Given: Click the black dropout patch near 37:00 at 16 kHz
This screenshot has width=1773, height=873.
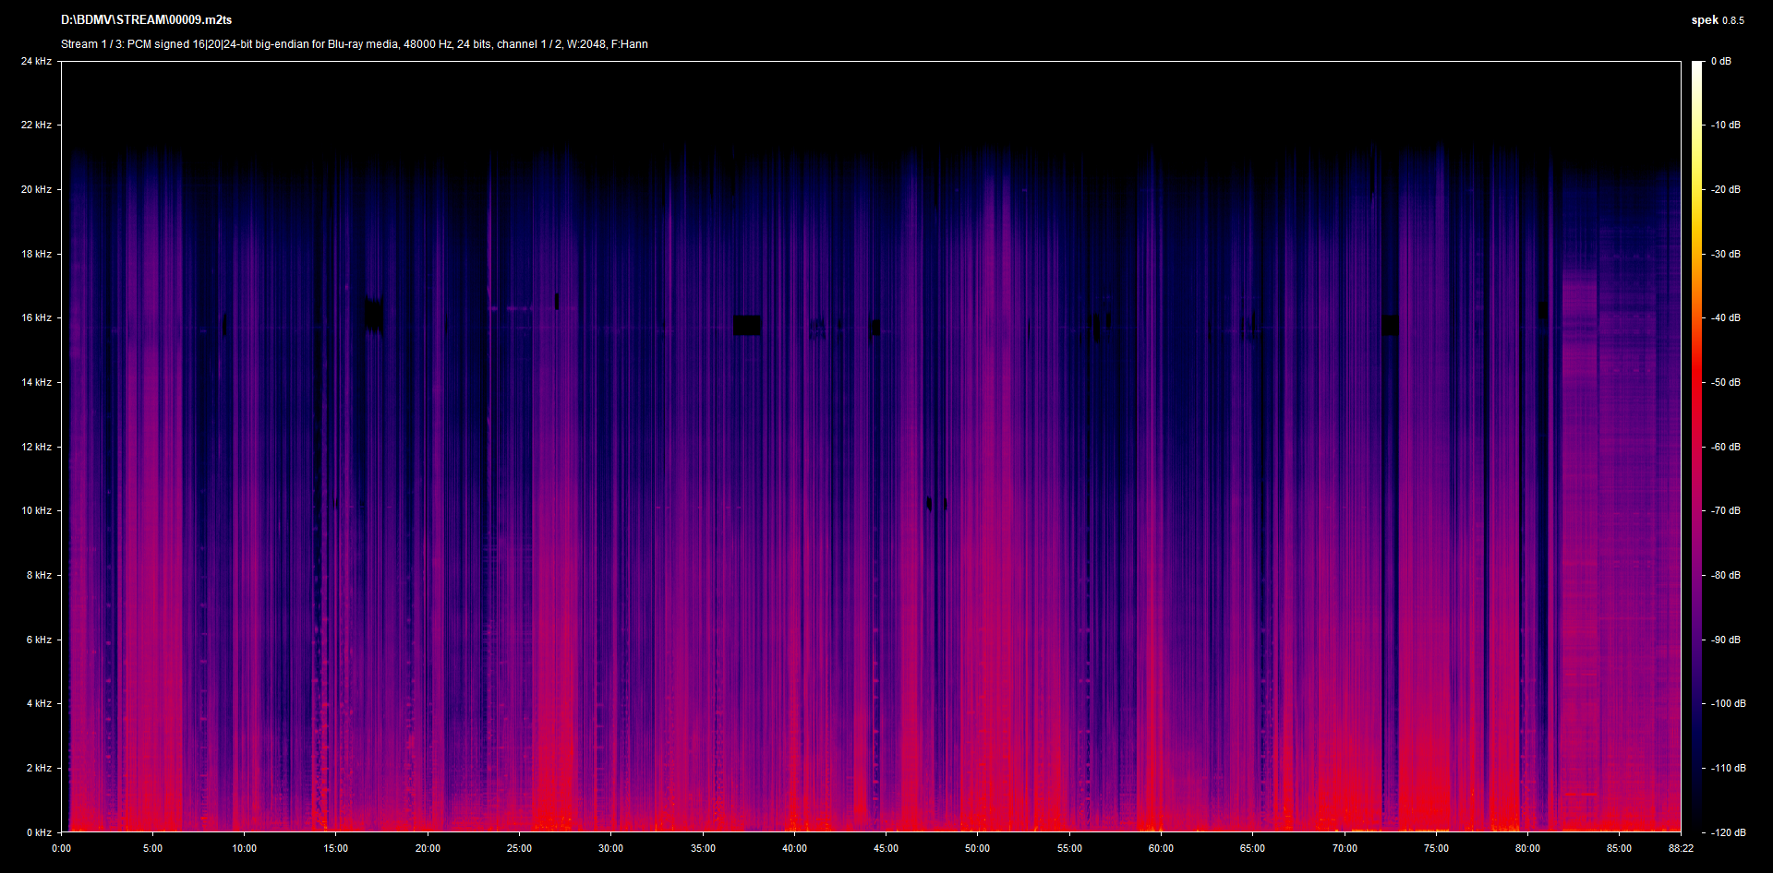Looking at the screenshot, I should coord(747,325).
